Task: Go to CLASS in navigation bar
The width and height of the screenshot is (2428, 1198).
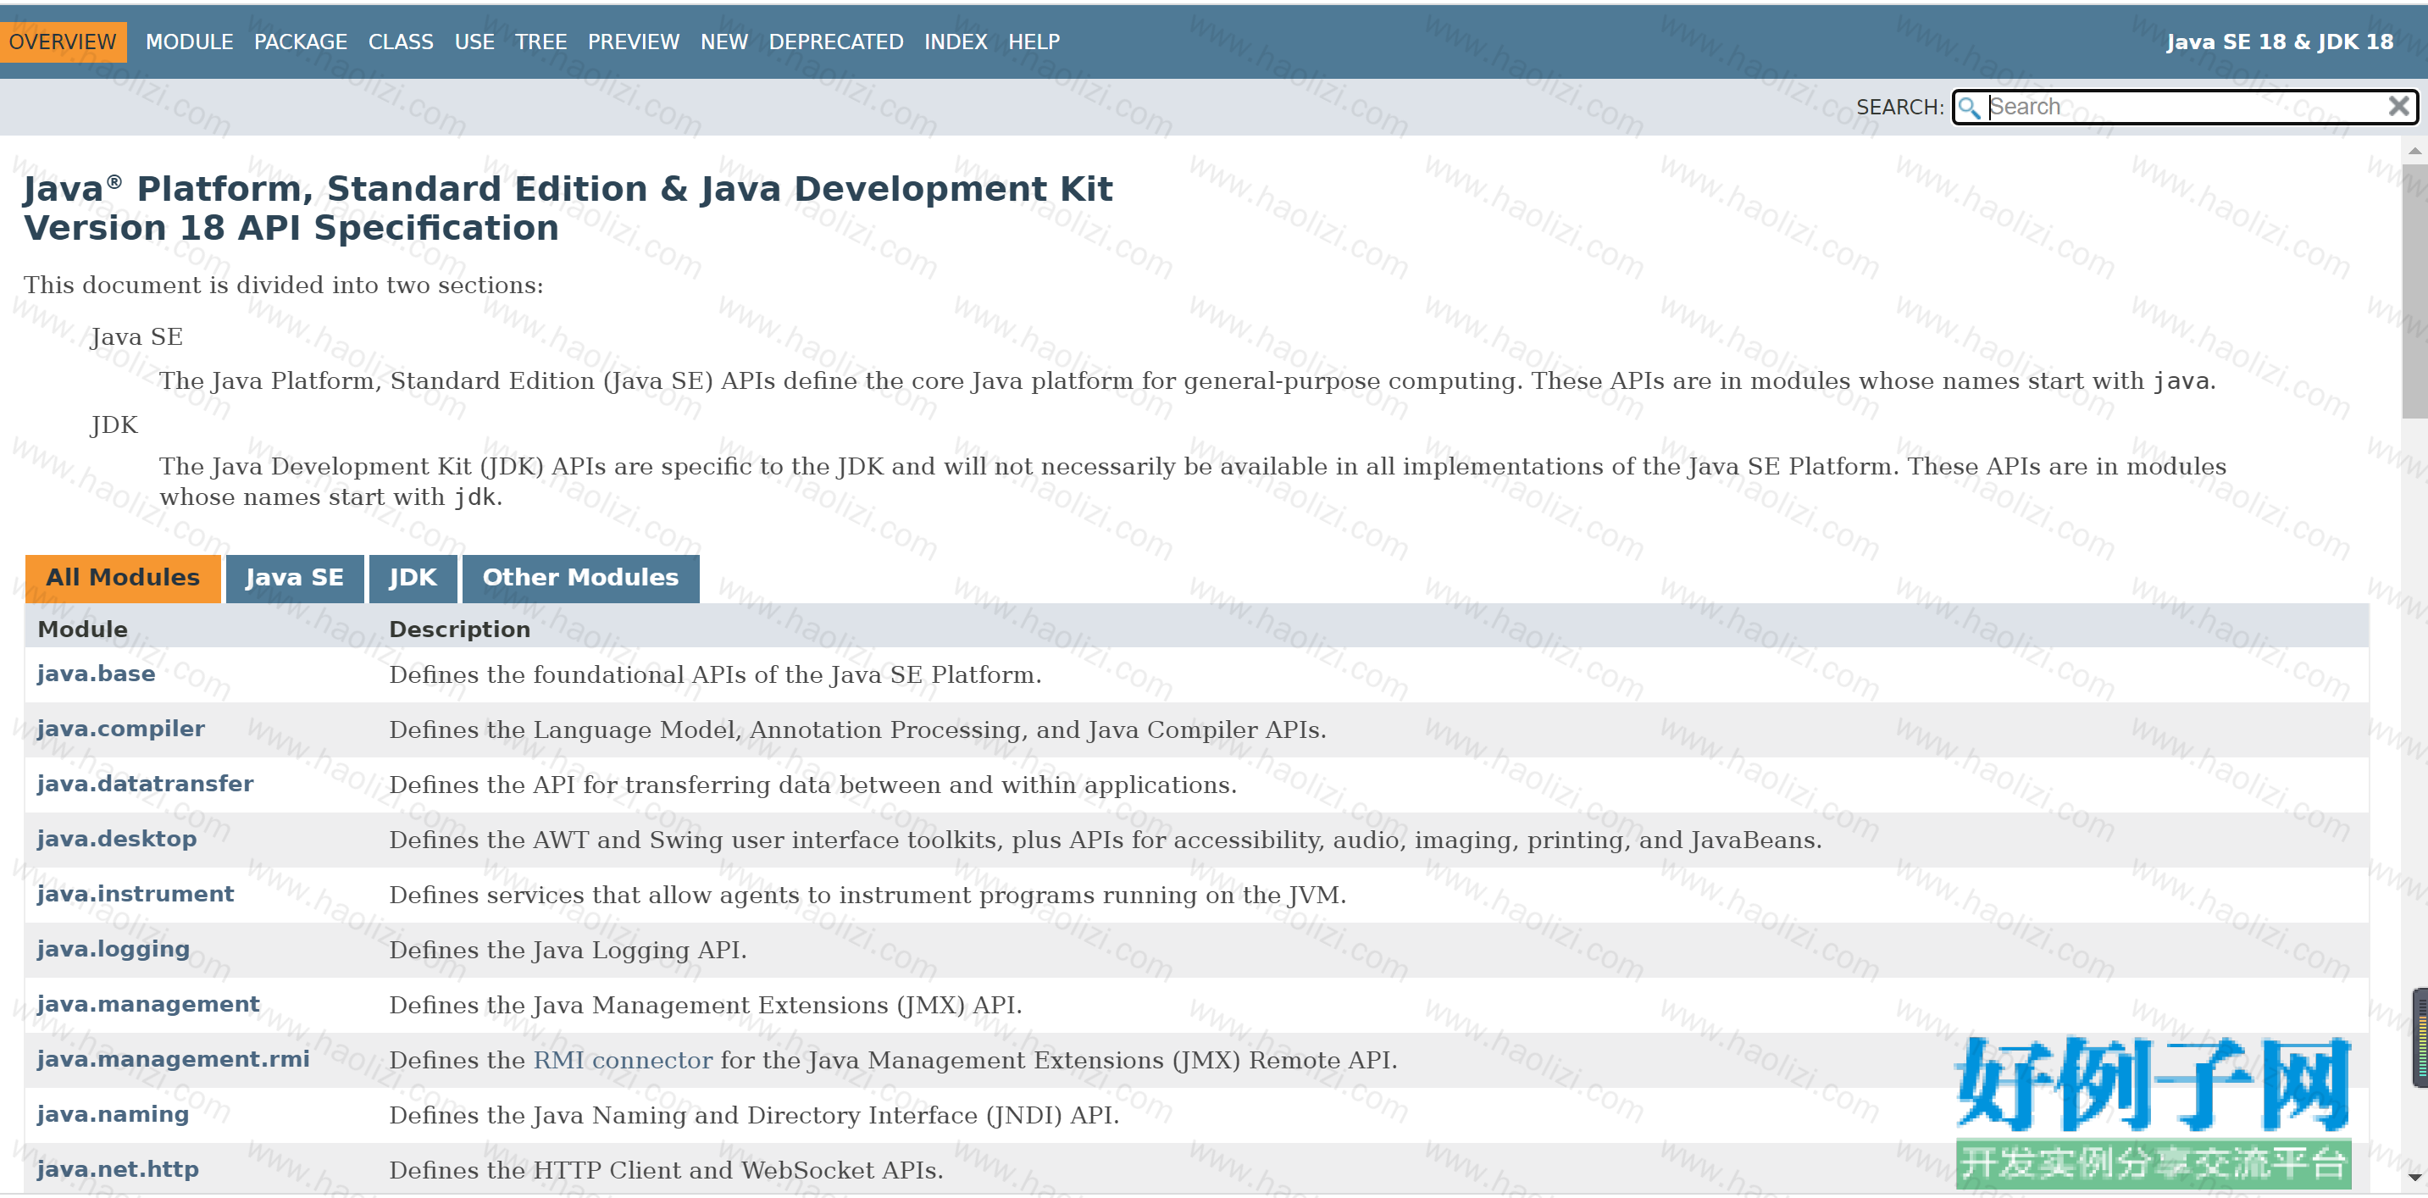Action: tap(401, 42)
